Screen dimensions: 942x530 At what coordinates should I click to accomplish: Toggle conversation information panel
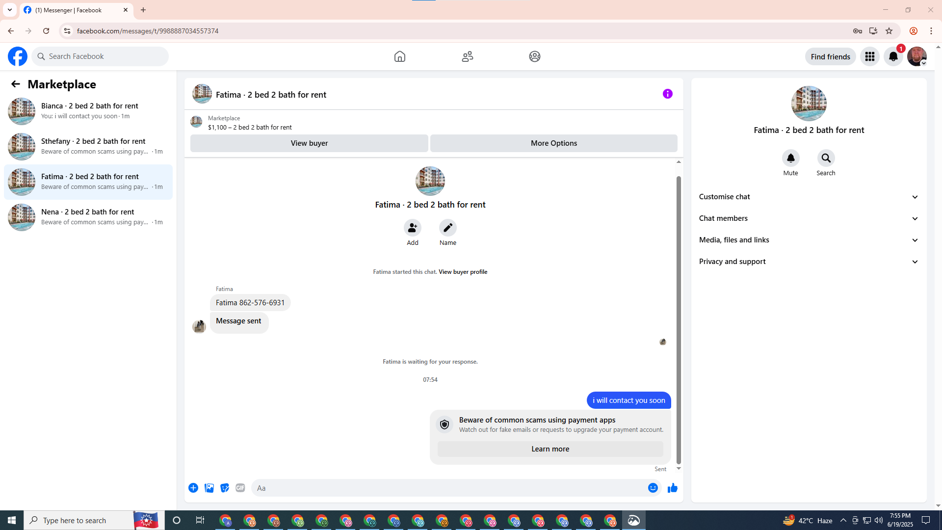(x=668, y=94)
